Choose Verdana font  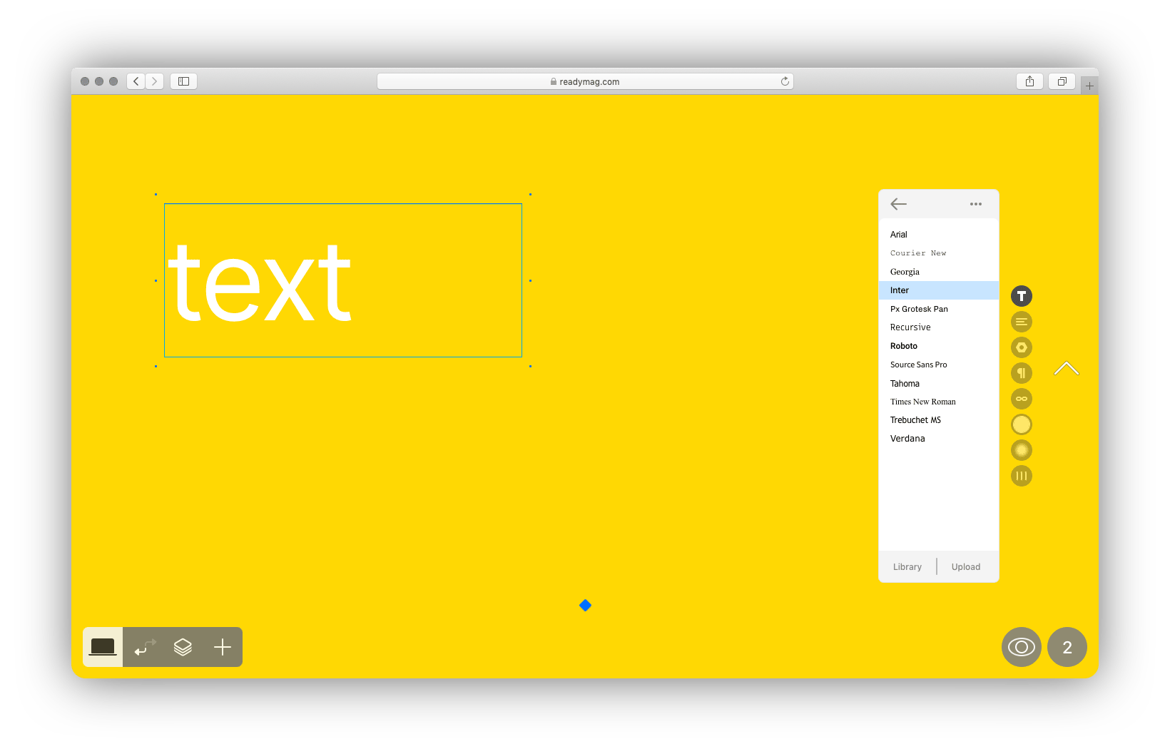939,439
